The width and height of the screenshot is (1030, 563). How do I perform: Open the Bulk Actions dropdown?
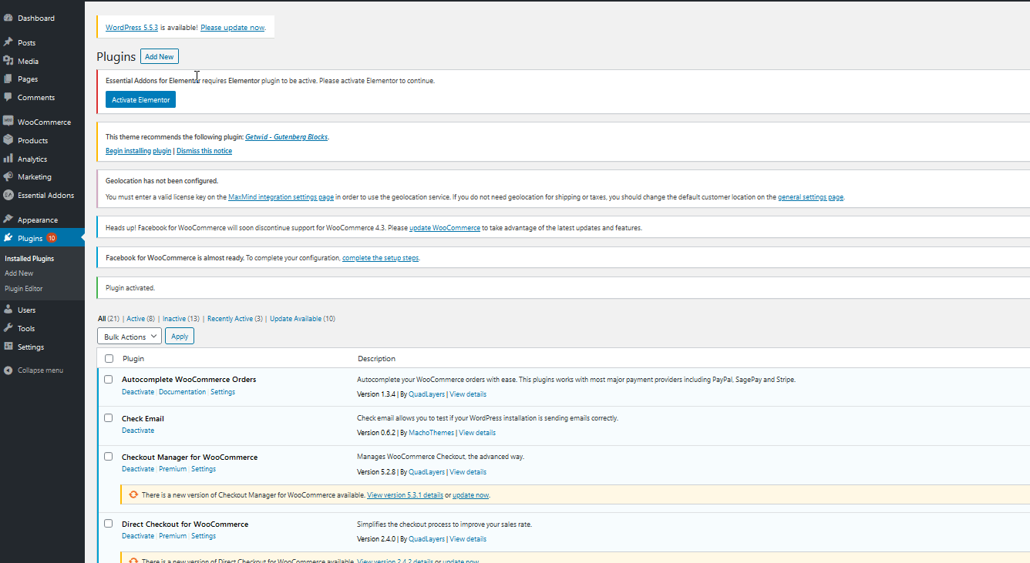130,337
